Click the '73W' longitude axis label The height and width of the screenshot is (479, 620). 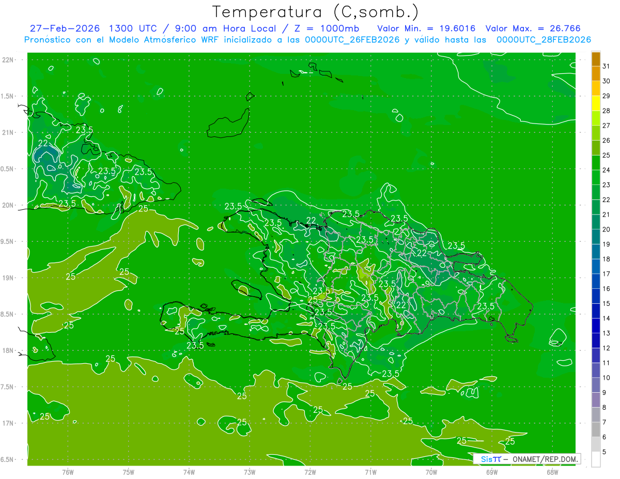(250, 472)
